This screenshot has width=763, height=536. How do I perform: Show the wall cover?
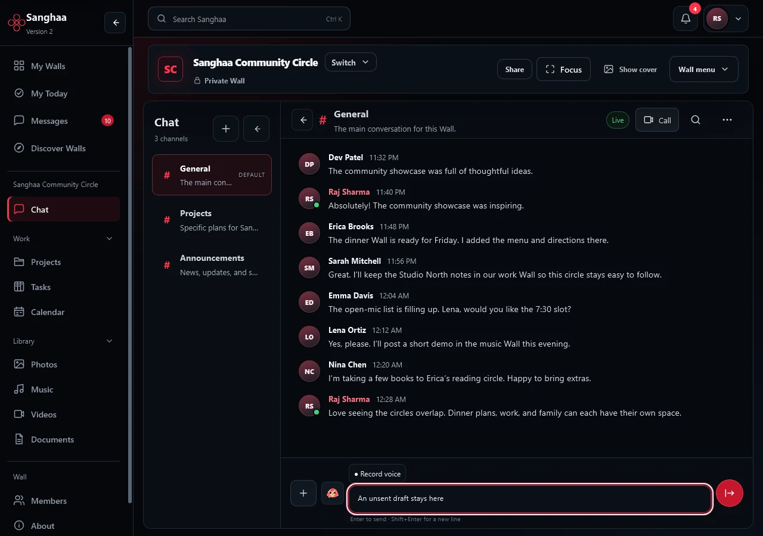click(x=630, y=69)
